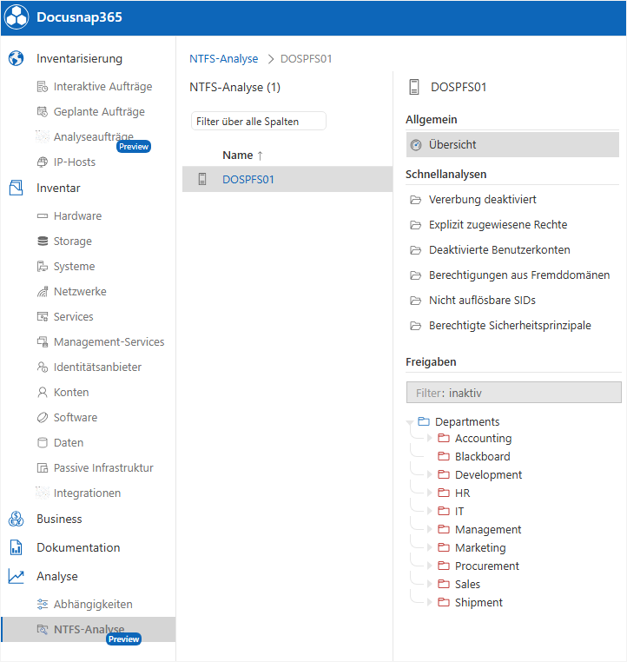Screen dimensions: 627x662
Task: Click the Übersicht gauge icon
Action: pyautogui.click(x=416, y=145)
